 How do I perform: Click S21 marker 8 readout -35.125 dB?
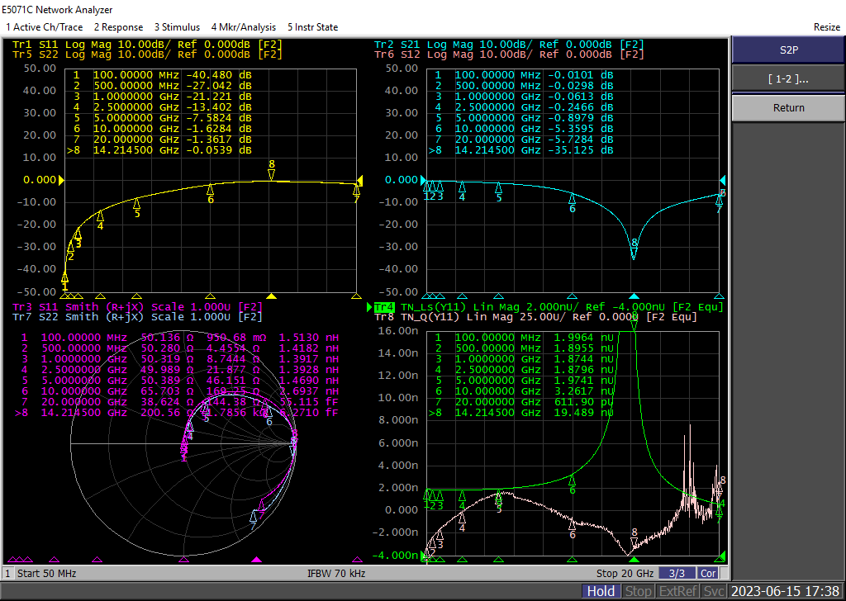pyautogui.click(x=580, y=150)
